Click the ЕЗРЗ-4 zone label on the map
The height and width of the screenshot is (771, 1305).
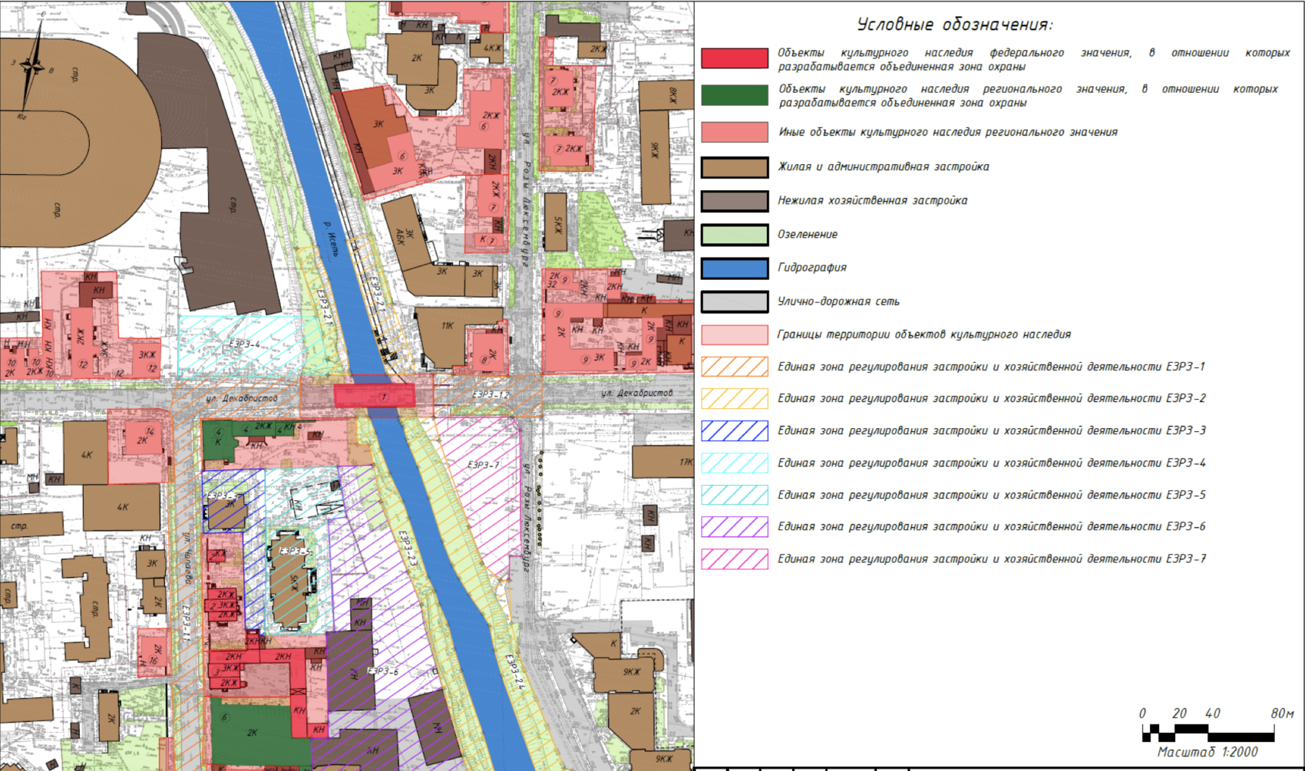pos(244,344)
